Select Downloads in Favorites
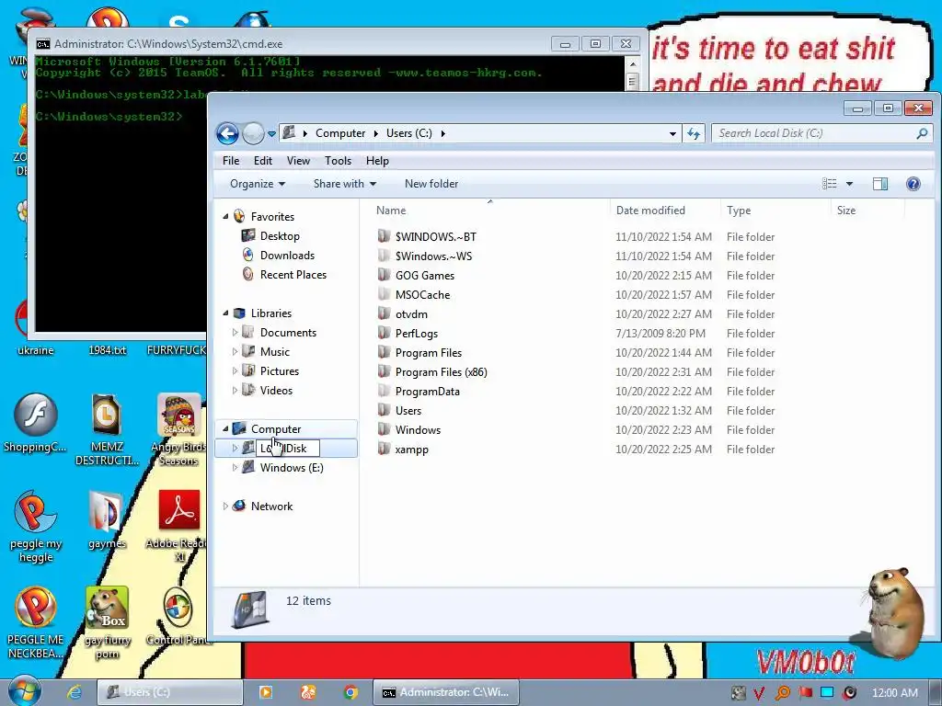This screenshot has height=706, width=942. click(x=287, y=256)
